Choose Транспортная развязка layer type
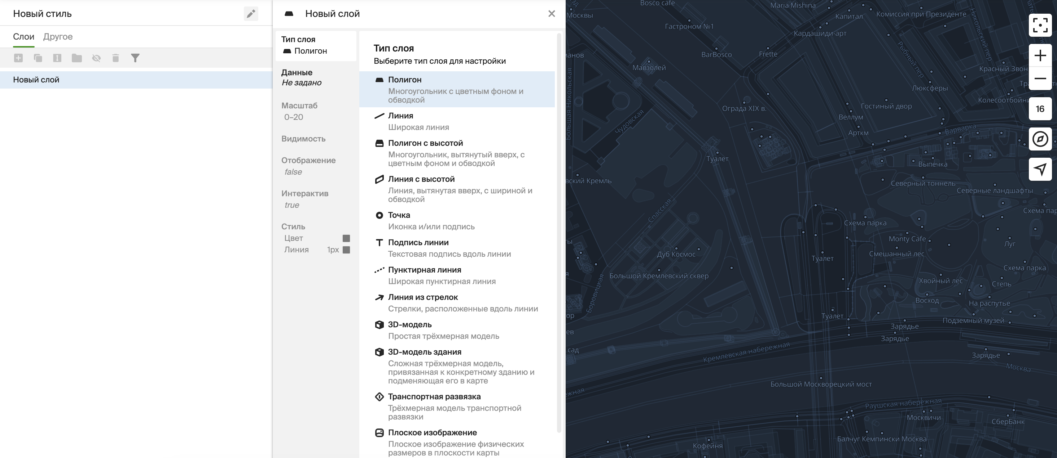1057x458 pixels. 457,407
